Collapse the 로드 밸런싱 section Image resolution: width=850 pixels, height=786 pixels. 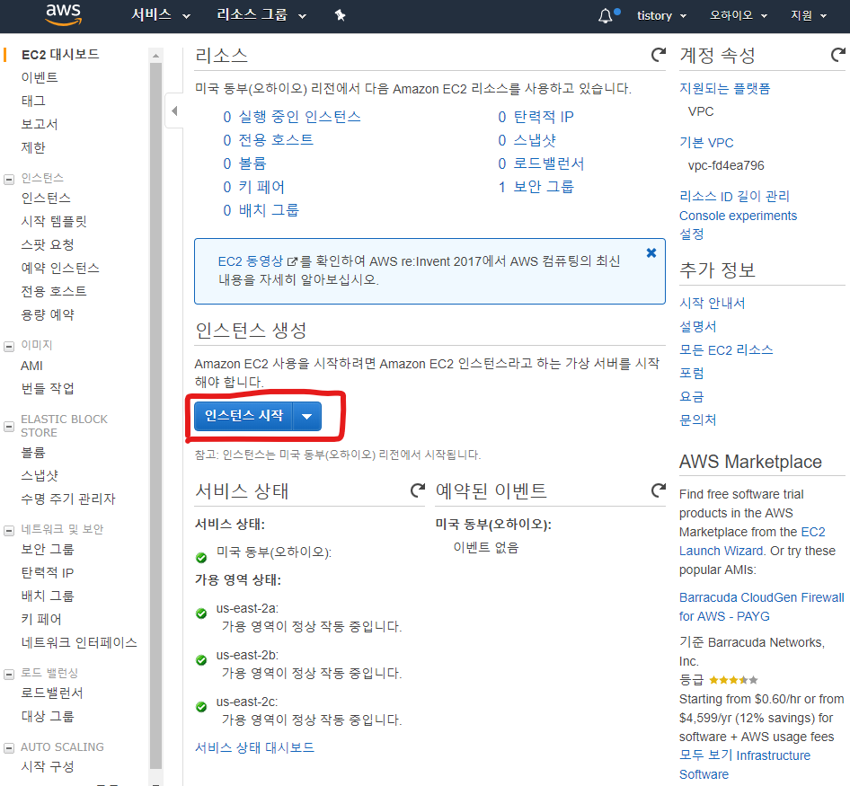point(9,675)
